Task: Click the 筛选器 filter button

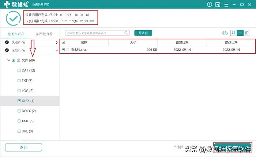Action: tap(143, 33)
